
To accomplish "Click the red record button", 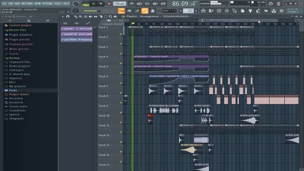I will pyautogui.click(x=109, y=4).
